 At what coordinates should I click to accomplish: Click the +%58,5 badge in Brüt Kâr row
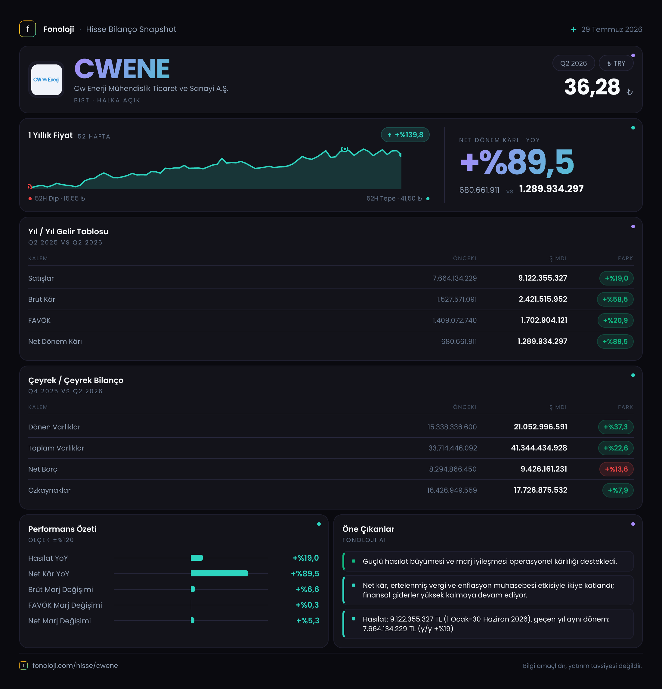(x=615, y=299)
